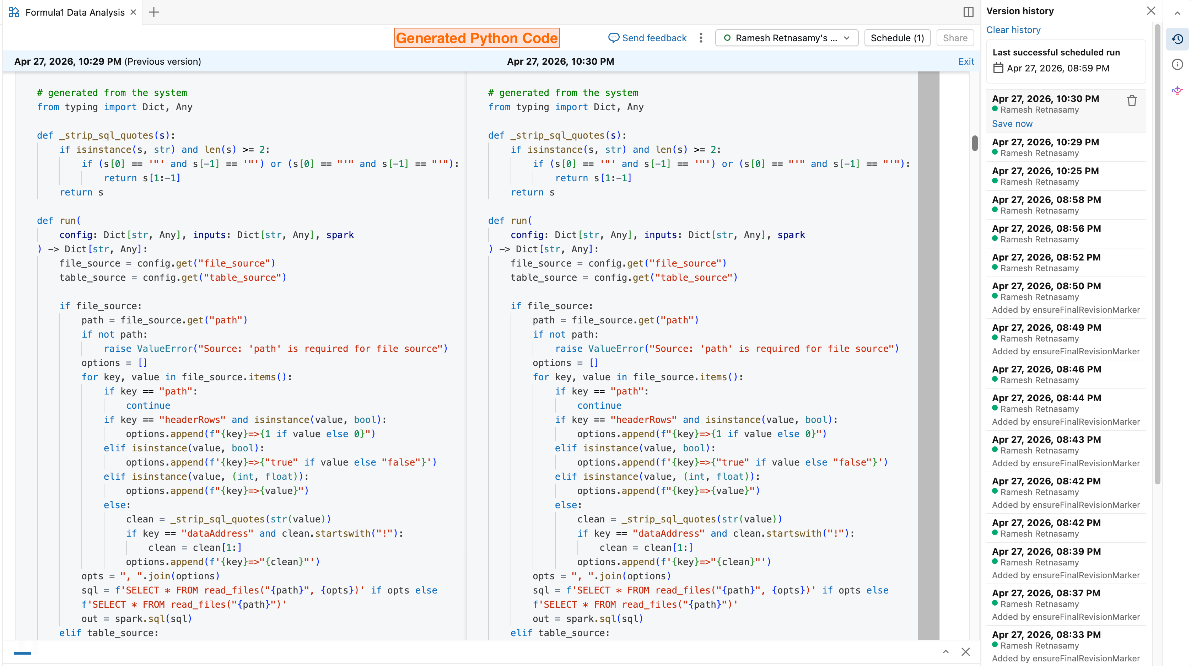
Task: Open the kebab more-options menu
Action: (x=701, y=38)
